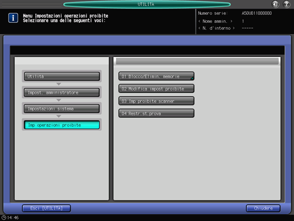This screenshot has height=221, width=294.
Task: Return to Impostazioni sistema level
Action: [x=62, y=109]
